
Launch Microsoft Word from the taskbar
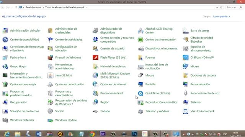(x=39, y=134)
